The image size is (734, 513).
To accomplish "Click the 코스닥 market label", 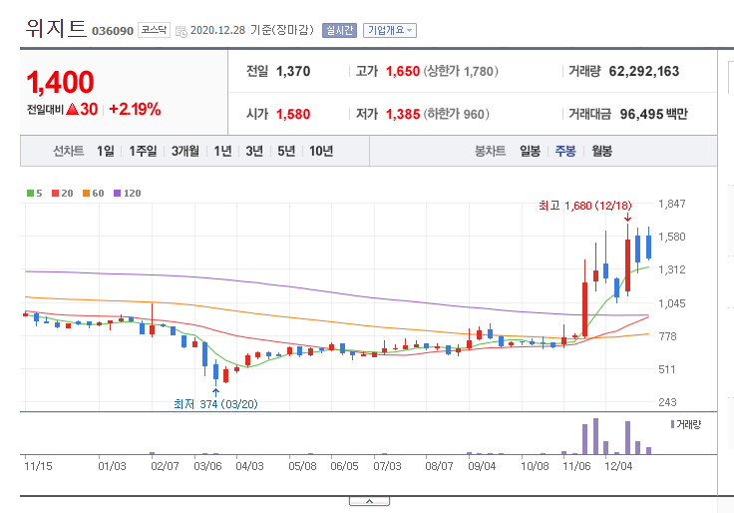I will coord(154,30).
